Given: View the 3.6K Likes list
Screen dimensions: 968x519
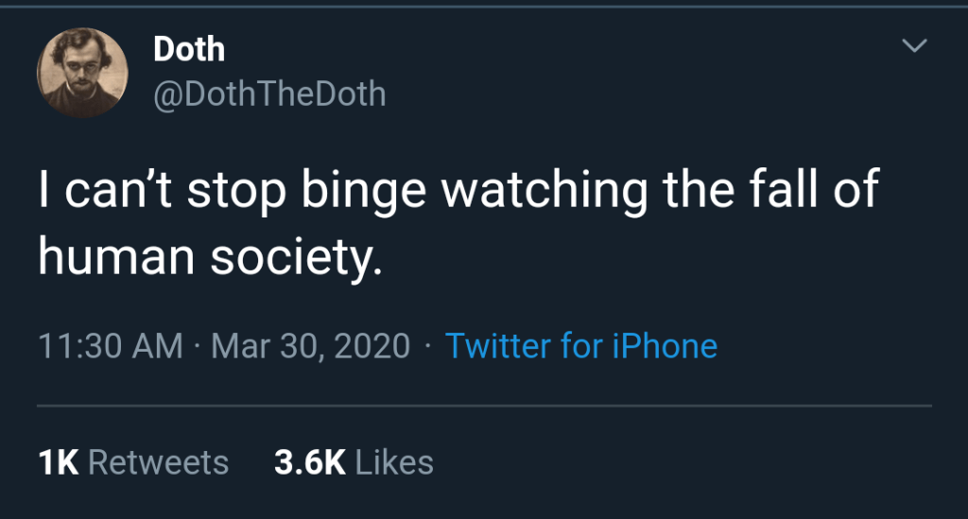Looking at the screenshot, I should (x=354, y=462).
